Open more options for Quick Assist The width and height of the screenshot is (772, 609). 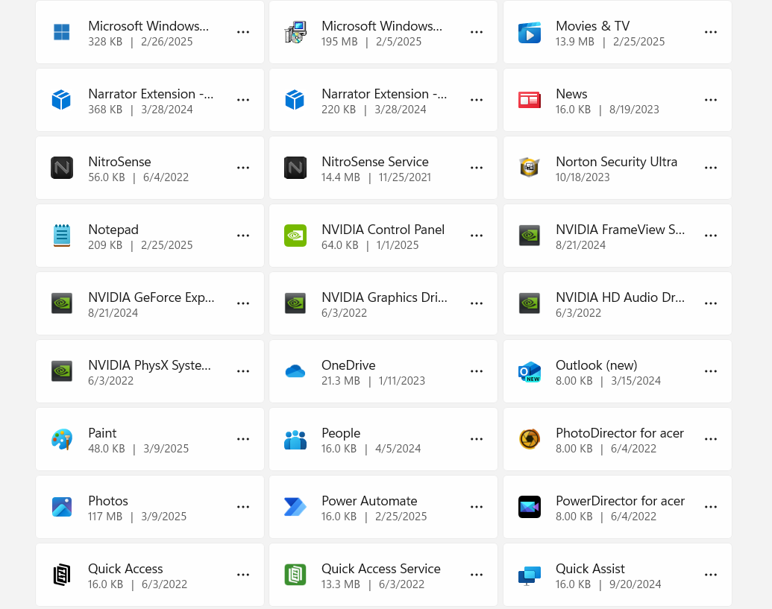710,575
